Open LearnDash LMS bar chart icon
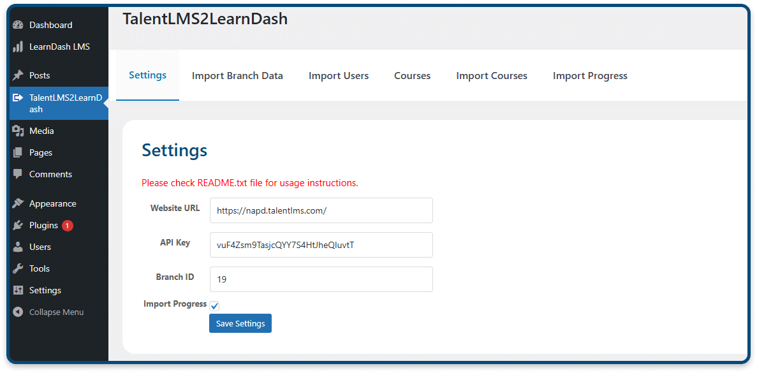Screen dimensions: 757x373 click(18, 47)
